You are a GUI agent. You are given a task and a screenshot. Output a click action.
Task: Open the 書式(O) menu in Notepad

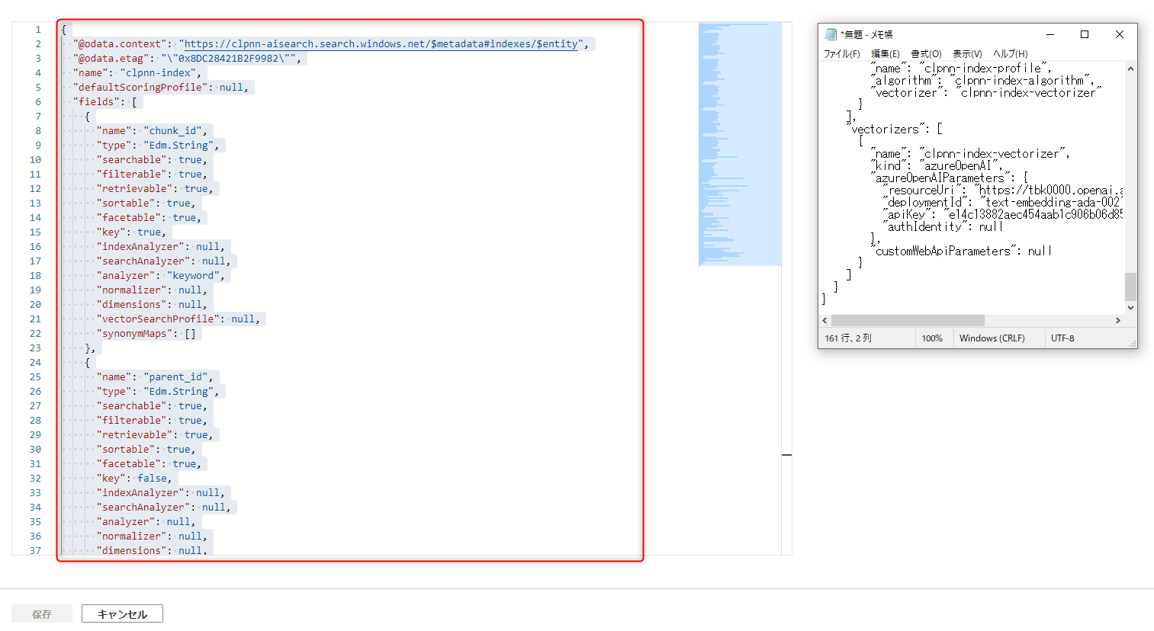[x=926, y=54]
